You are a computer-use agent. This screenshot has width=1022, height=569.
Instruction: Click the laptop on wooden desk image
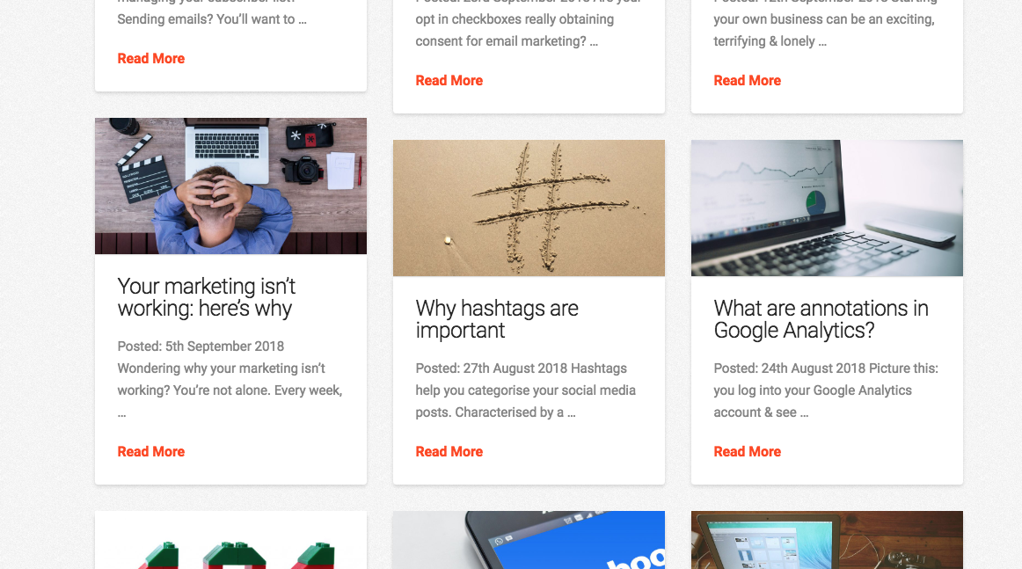coord(827,540)
